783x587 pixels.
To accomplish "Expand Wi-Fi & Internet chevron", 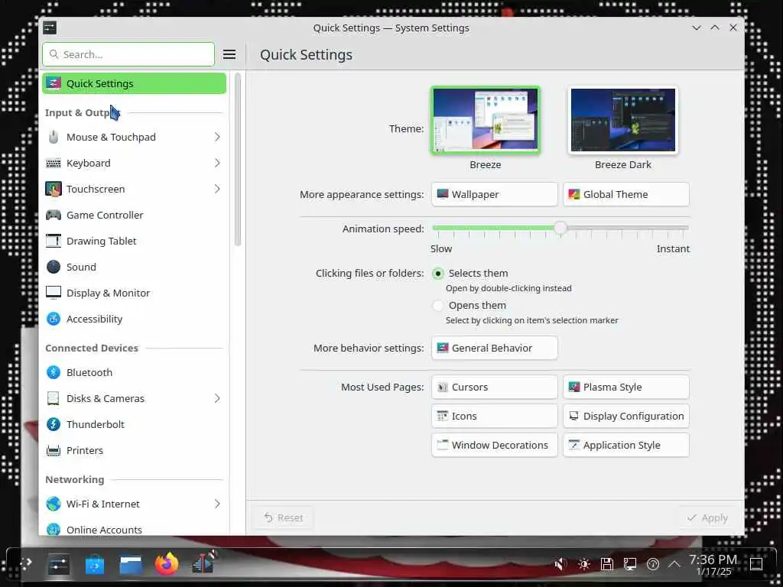I will pos(217,504).
